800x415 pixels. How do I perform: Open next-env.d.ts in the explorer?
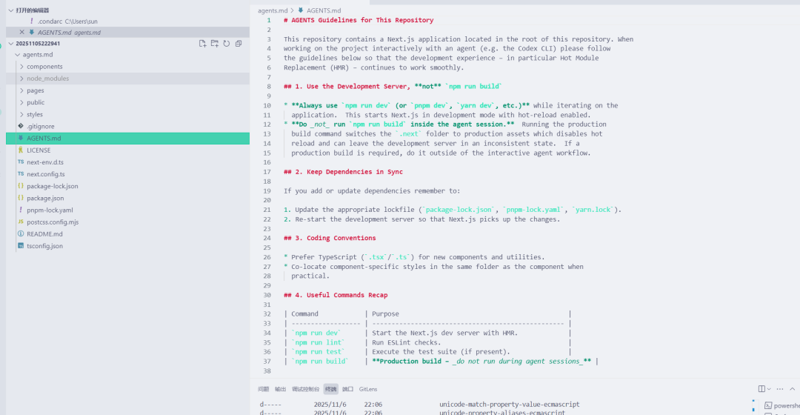click(x=127, y=162)
